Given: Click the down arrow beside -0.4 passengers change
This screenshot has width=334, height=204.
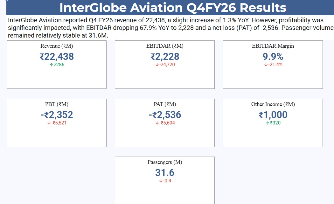Looking at the screenshot, I should (x=161, y=181).
